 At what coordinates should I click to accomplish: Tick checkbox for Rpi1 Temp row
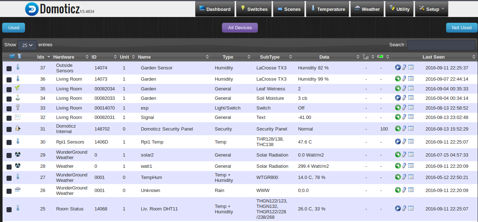9,142
